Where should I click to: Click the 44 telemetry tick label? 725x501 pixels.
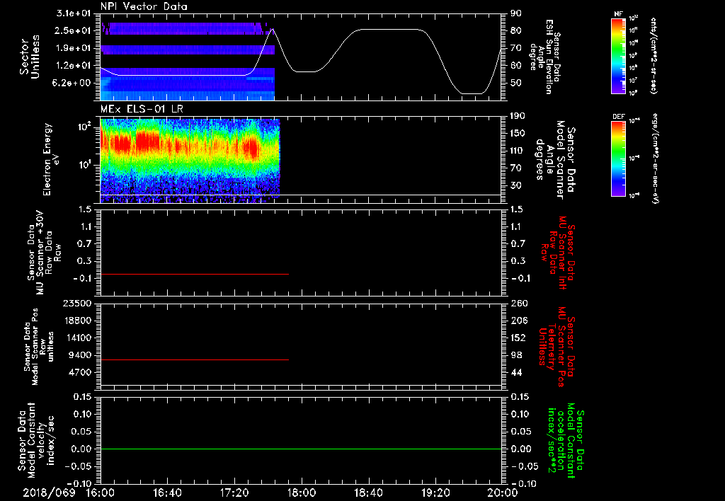pyautogui.click(x=516, y=372)
